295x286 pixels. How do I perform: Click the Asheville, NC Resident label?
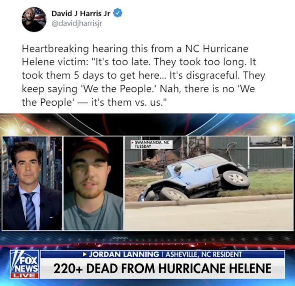[203, 254]
